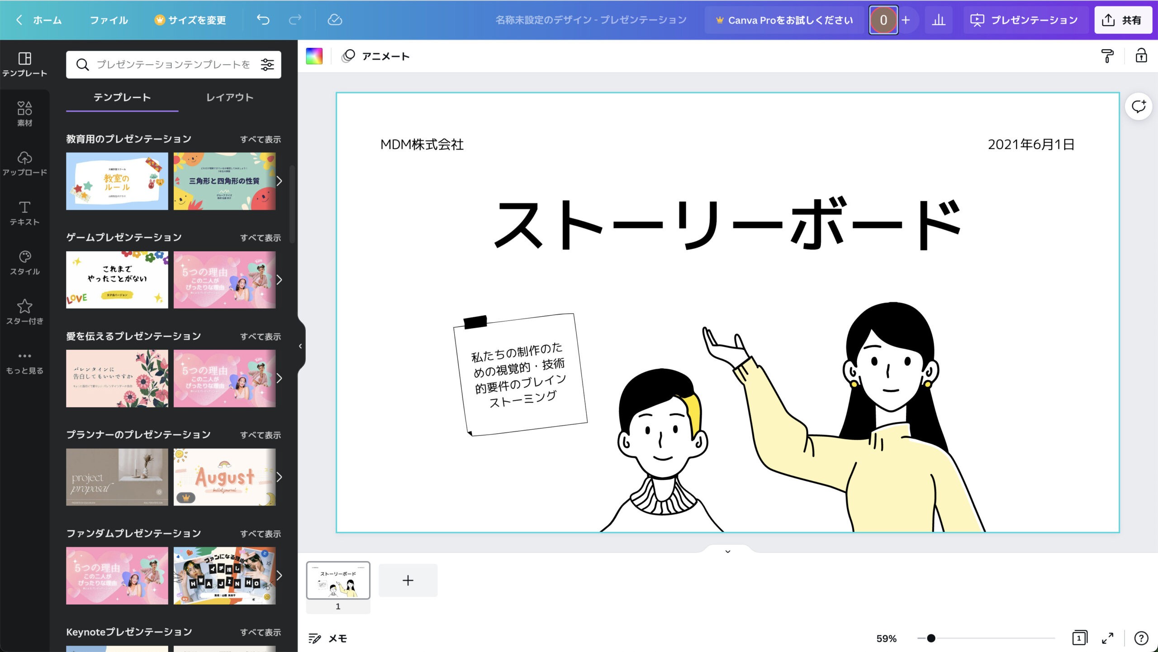Open the メモ notes editor

point(327,638)
